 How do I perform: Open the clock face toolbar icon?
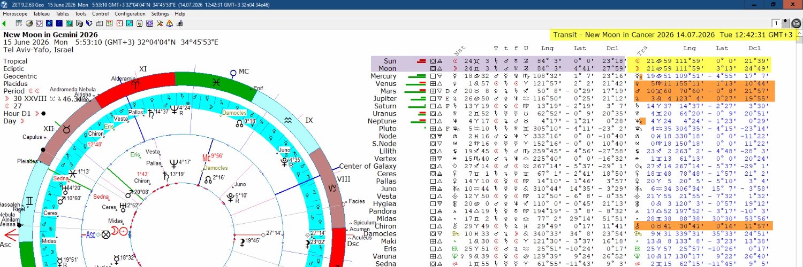119,23
